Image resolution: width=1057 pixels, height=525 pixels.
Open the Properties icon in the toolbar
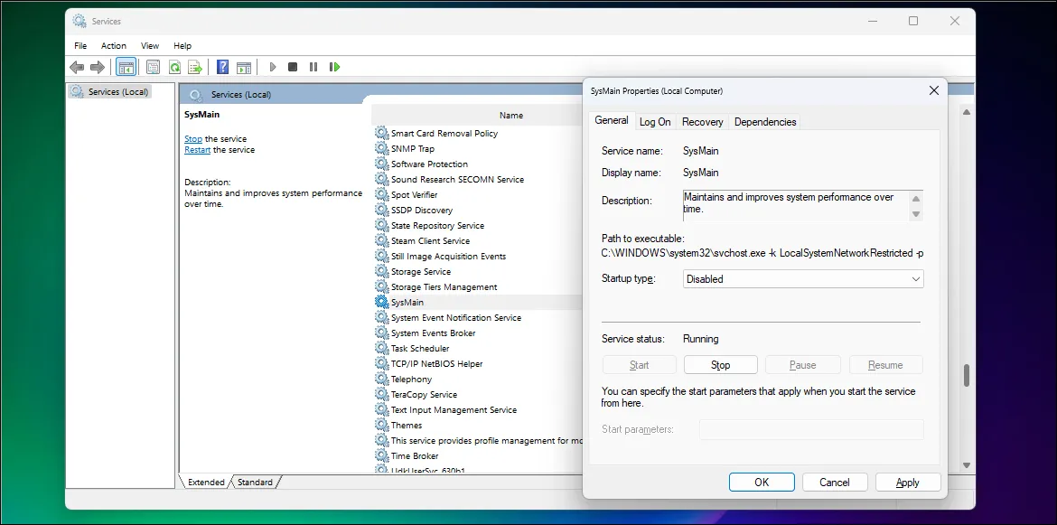(x=153, y=66)
